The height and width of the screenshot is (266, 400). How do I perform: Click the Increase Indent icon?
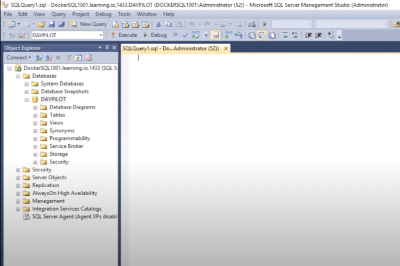tap(318, 35)
